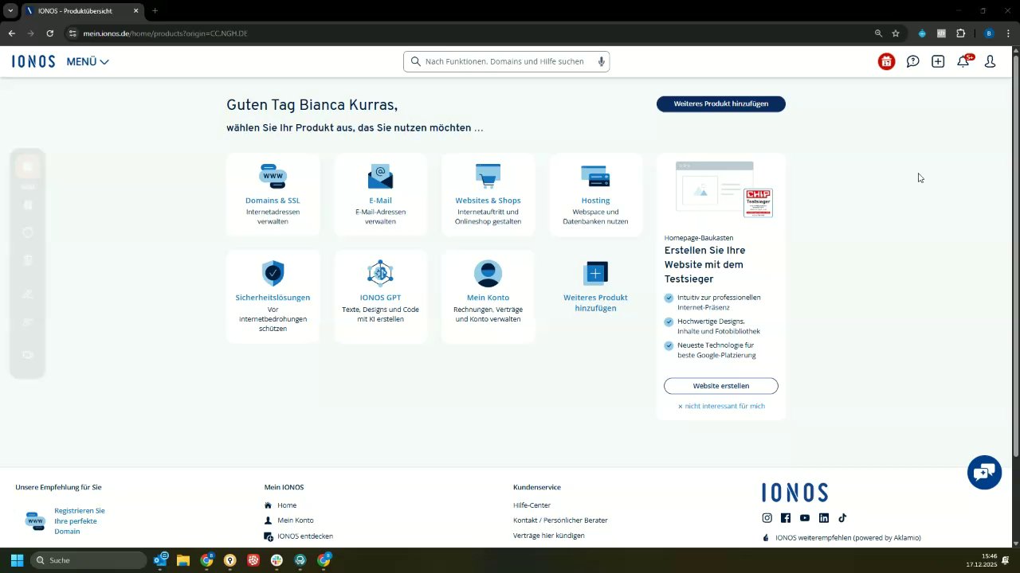Screen dimensions: 1020x573
Task: Open Outlook from the taskbar
Action: coord(160,560)
